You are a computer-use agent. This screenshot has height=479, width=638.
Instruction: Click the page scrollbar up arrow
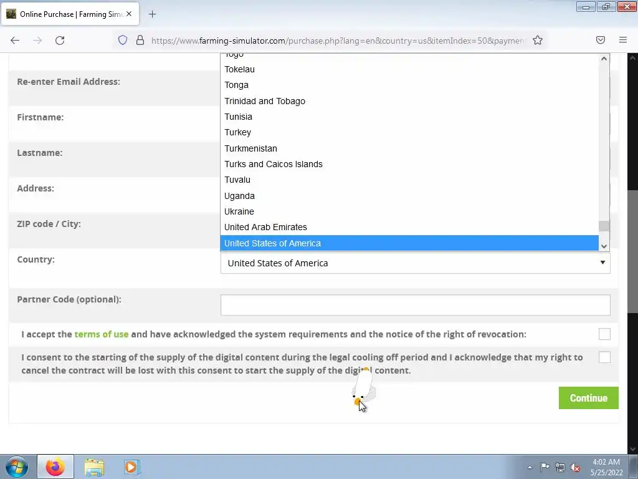[x=633, y=58]
